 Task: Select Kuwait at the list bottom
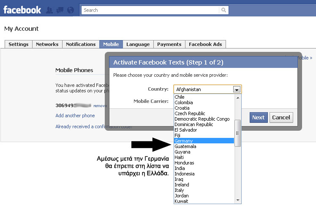tap(204, 201)
